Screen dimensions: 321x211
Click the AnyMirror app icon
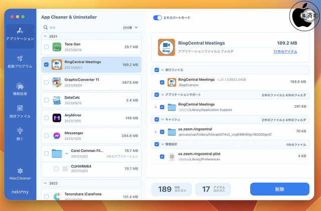pyautogui.click(x=57, y=118)
